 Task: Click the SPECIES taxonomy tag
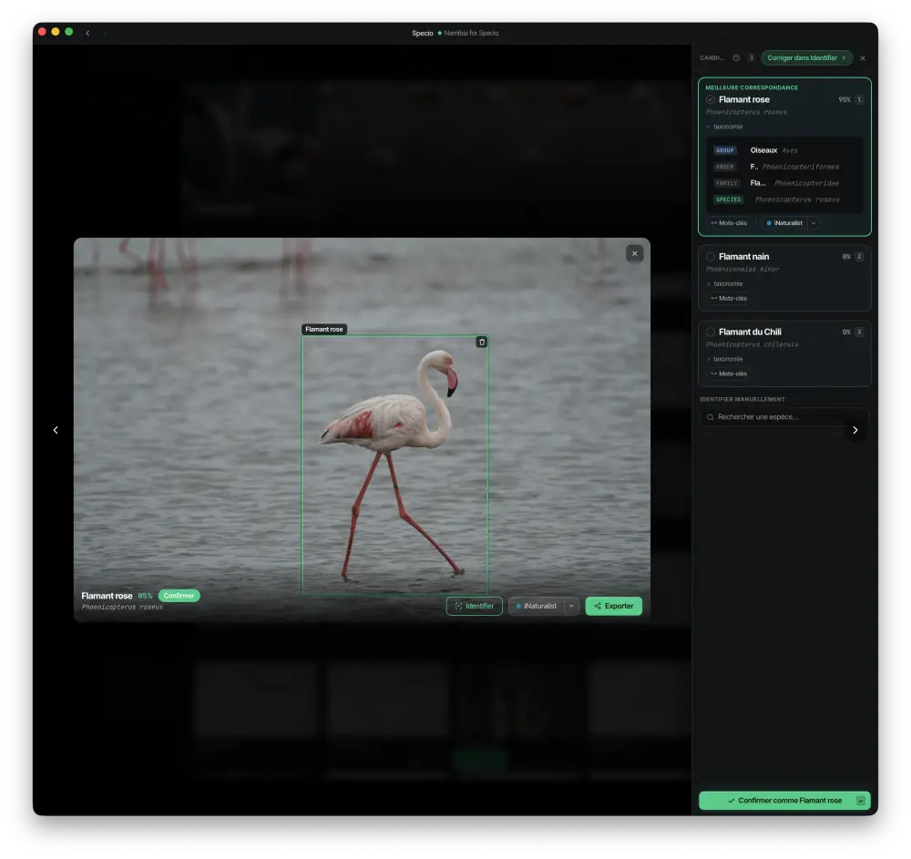click(x=728, y=199)
